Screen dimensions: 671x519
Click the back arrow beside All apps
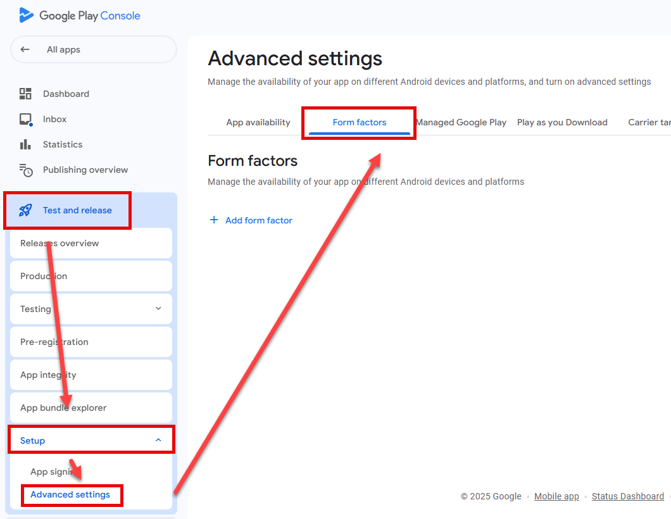click(x=25, y=49)
